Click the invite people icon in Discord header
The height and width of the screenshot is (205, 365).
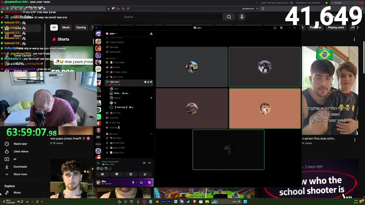(x=151, y=34)
